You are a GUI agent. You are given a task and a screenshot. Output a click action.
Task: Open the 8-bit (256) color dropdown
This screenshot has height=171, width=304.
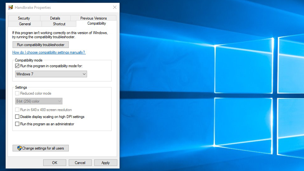pos(39,101)
